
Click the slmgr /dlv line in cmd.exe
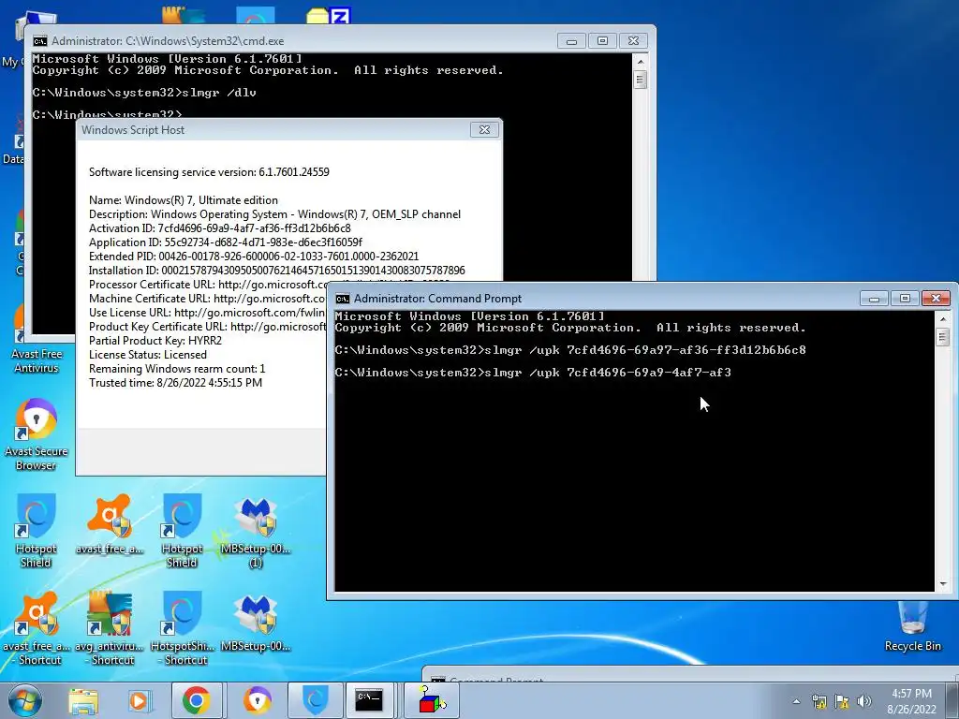[x=144, y=93]
